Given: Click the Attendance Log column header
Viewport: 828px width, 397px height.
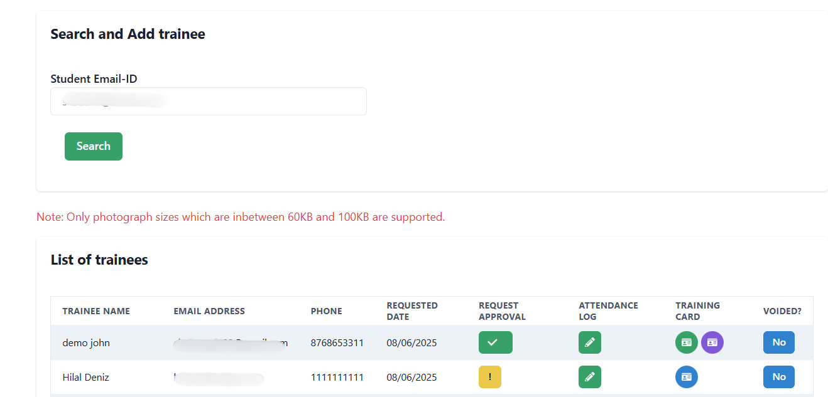Looking at the screenshot, I should (x=607, y=311).
